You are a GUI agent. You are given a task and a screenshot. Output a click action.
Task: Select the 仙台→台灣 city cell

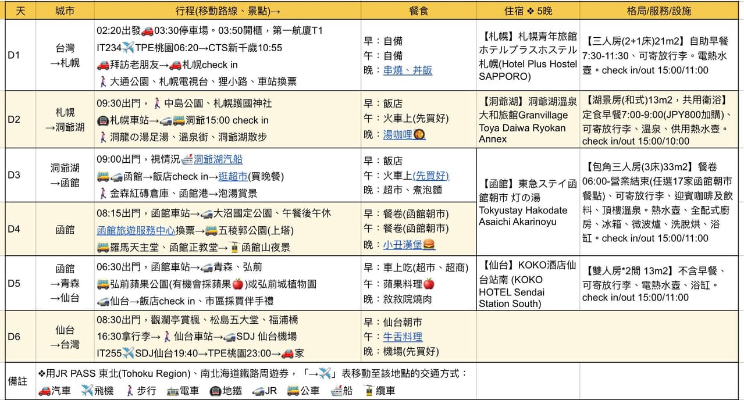click(x=65, y=336)
